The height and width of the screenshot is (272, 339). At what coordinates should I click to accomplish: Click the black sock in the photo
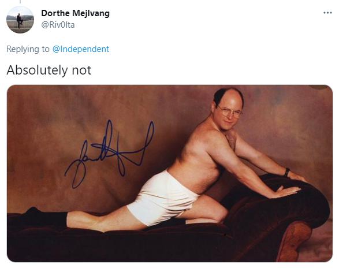[45, 217]
